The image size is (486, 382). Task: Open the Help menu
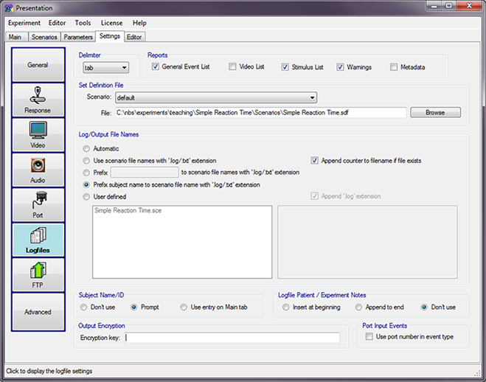tap(139, 23)
